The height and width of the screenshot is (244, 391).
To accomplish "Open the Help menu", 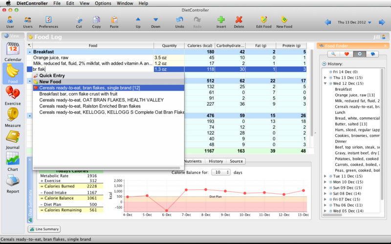I will pos(143,3).
